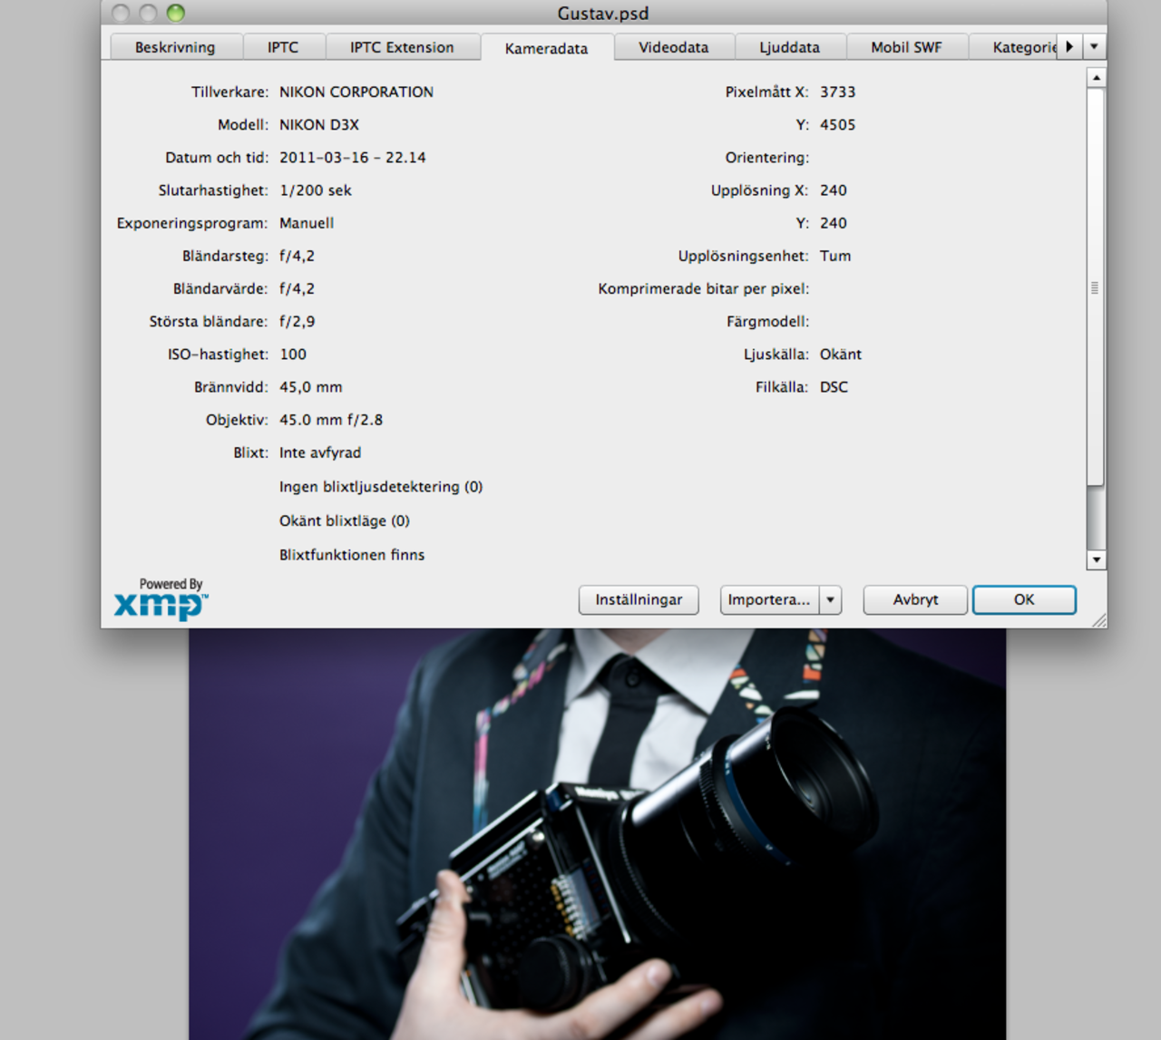Click the Orientering label
1161x1040 pixels.
[767, 158]
